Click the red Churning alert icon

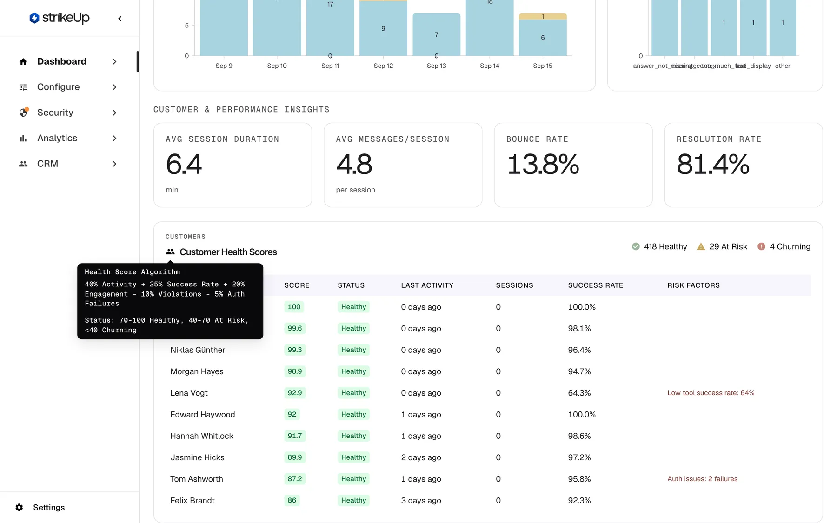(x=761, y=246)
